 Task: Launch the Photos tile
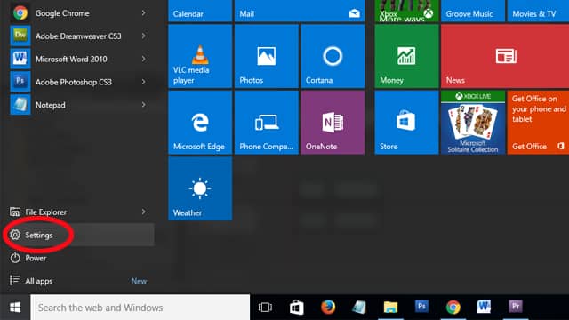coord(267,56)
